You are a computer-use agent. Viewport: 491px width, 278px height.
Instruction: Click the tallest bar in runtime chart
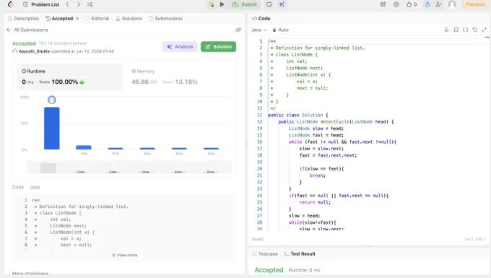pyautogui.click(x=52, y=129)
